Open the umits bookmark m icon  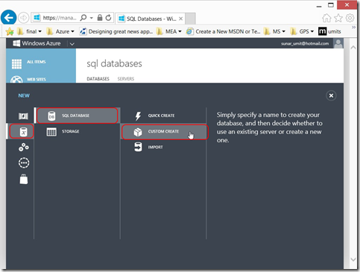tap(322, 31)
